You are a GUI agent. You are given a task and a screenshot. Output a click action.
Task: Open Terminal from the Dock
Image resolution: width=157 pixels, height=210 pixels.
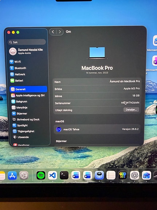click(x=64, y=175)
